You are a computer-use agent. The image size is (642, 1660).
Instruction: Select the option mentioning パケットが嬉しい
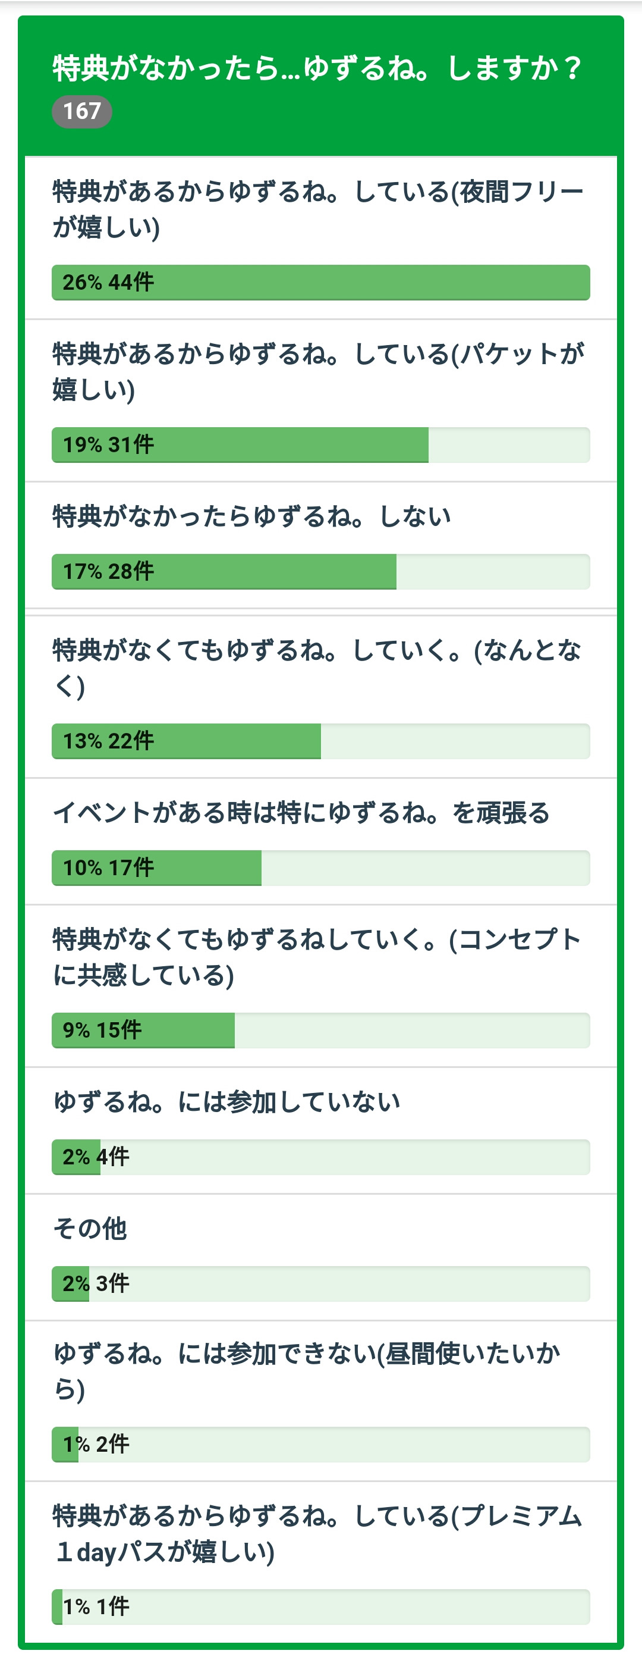click(x=317, y=372)
